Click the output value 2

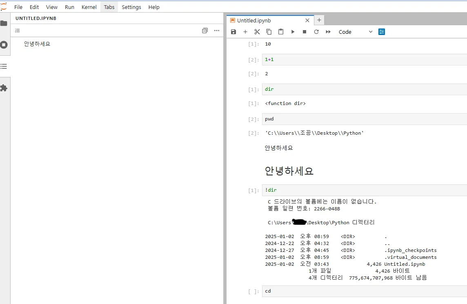pyautogui.click(x=267, y=74)
